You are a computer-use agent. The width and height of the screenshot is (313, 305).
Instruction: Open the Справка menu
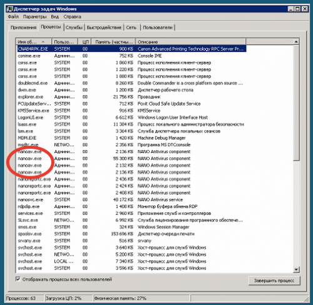point(72,17)
